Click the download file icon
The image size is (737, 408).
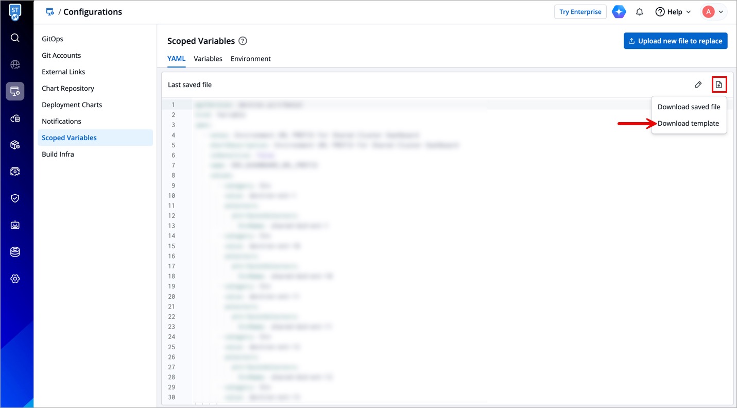pos(719,84)
